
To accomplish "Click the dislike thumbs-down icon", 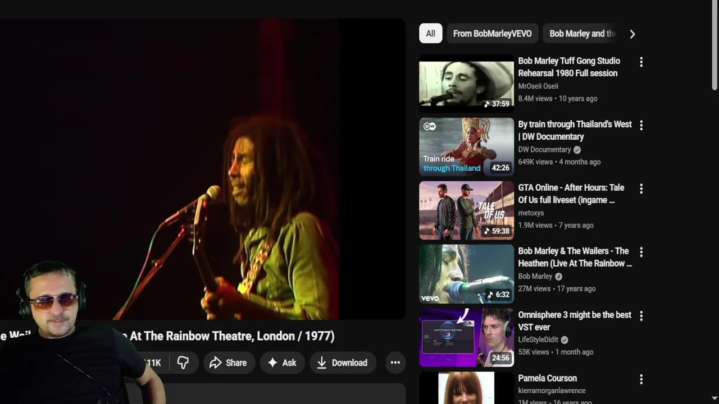I will pos(183,363).
